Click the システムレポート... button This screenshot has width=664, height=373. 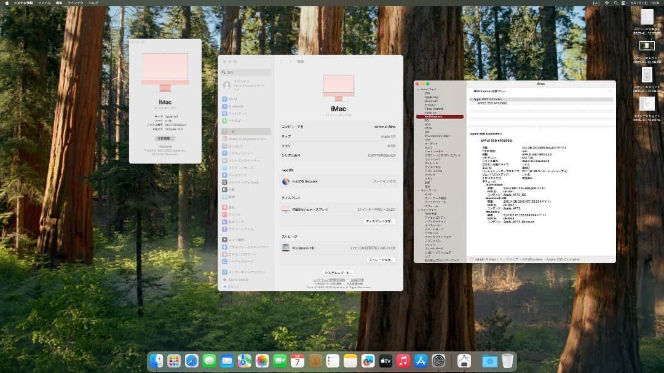339,273
